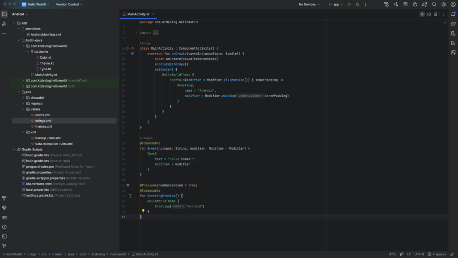Collapse the Gradle Scripts node

tap(14, 150)
